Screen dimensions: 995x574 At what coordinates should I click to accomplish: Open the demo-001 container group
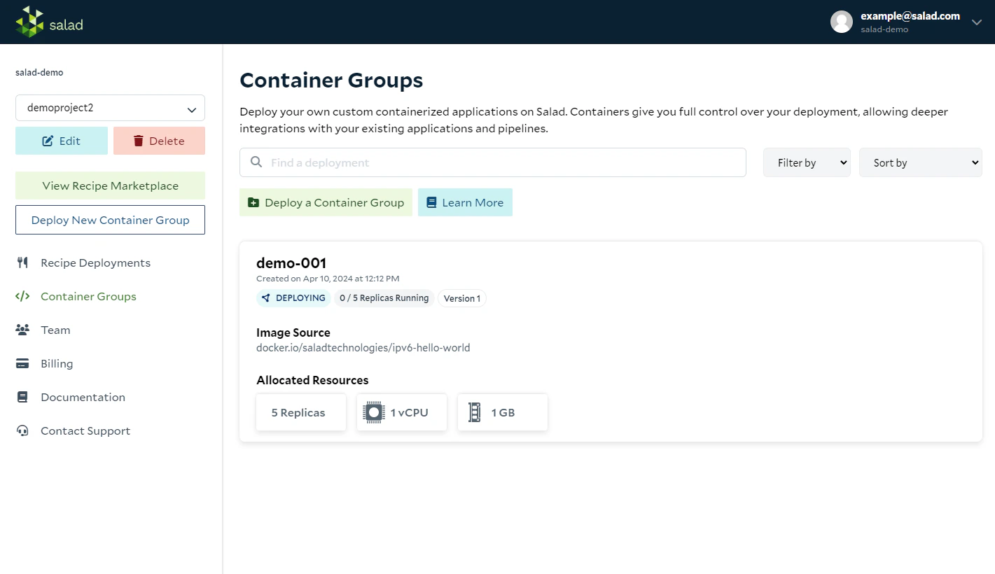point(291,263)
